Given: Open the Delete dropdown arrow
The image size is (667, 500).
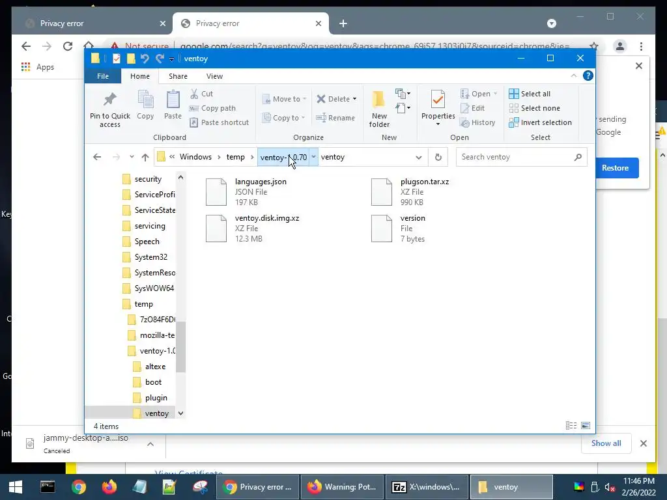Looking at the screenshot, I should pos(354,99).
